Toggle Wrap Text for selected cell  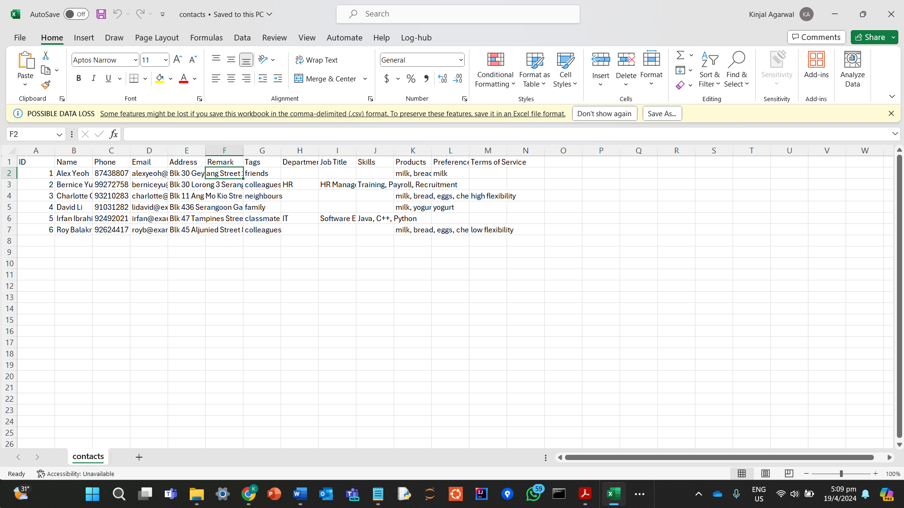316,60
